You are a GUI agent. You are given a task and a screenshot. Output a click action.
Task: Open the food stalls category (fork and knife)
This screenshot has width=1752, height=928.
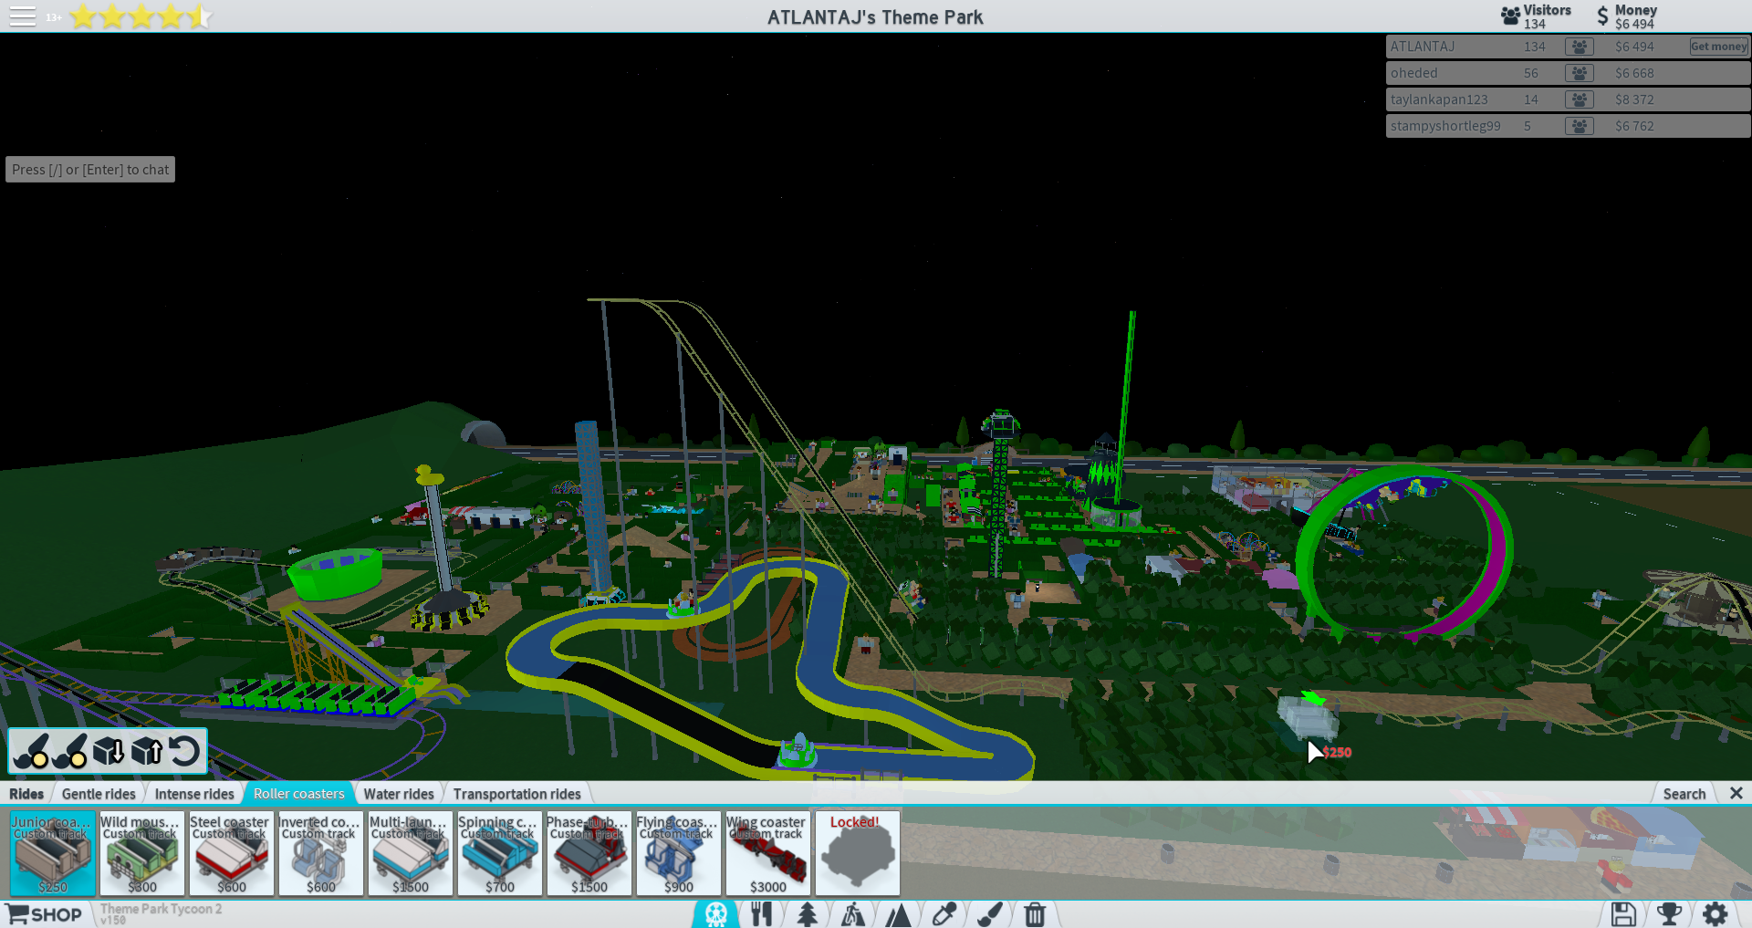coord(761,913)
